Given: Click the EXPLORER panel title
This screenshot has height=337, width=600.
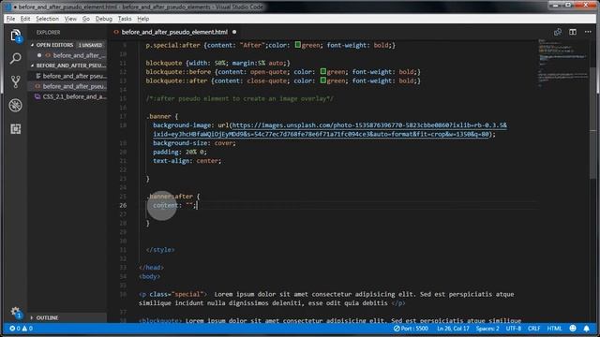Looking at the screenshot, I should 48,33.
